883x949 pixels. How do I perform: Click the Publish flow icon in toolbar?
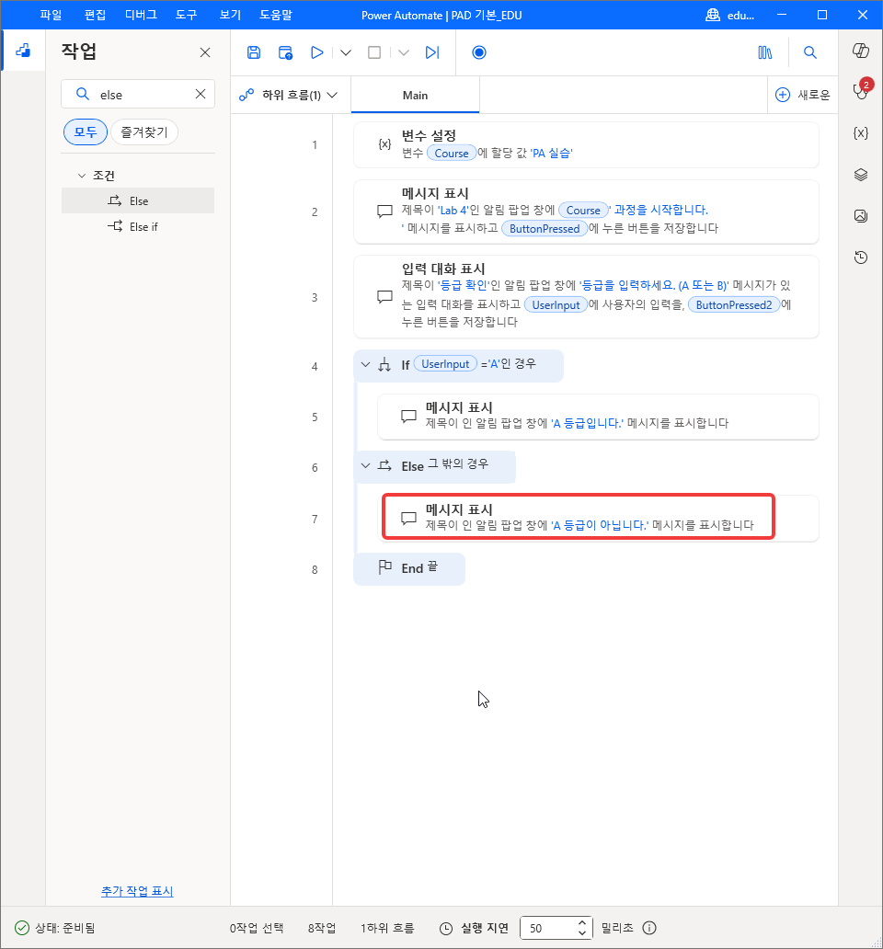[x=286, y=52]
